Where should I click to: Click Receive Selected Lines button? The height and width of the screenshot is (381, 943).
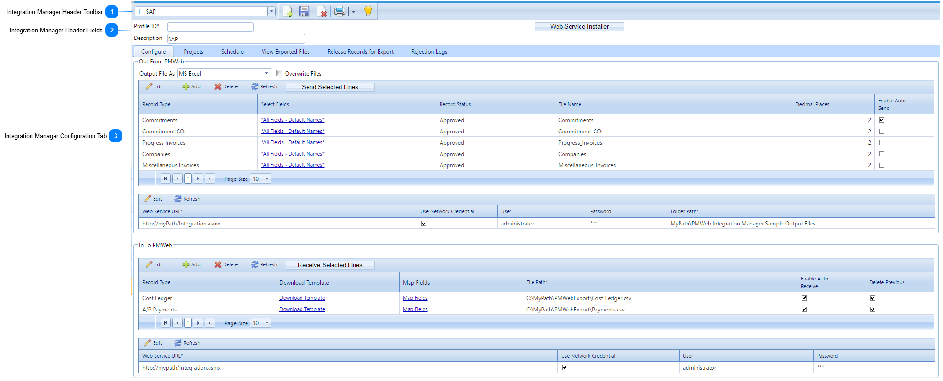pos(330,265)
